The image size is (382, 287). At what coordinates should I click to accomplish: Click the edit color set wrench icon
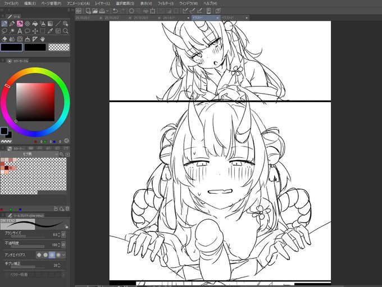coord(62,154)
